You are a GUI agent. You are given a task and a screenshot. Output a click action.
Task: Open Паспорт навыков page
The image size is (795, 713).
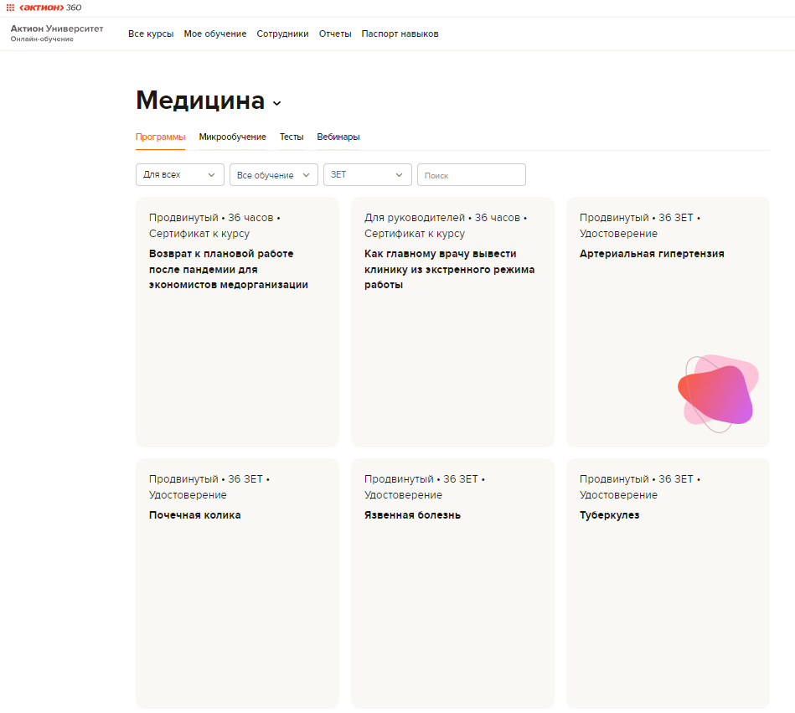click(x=400, y=34)
